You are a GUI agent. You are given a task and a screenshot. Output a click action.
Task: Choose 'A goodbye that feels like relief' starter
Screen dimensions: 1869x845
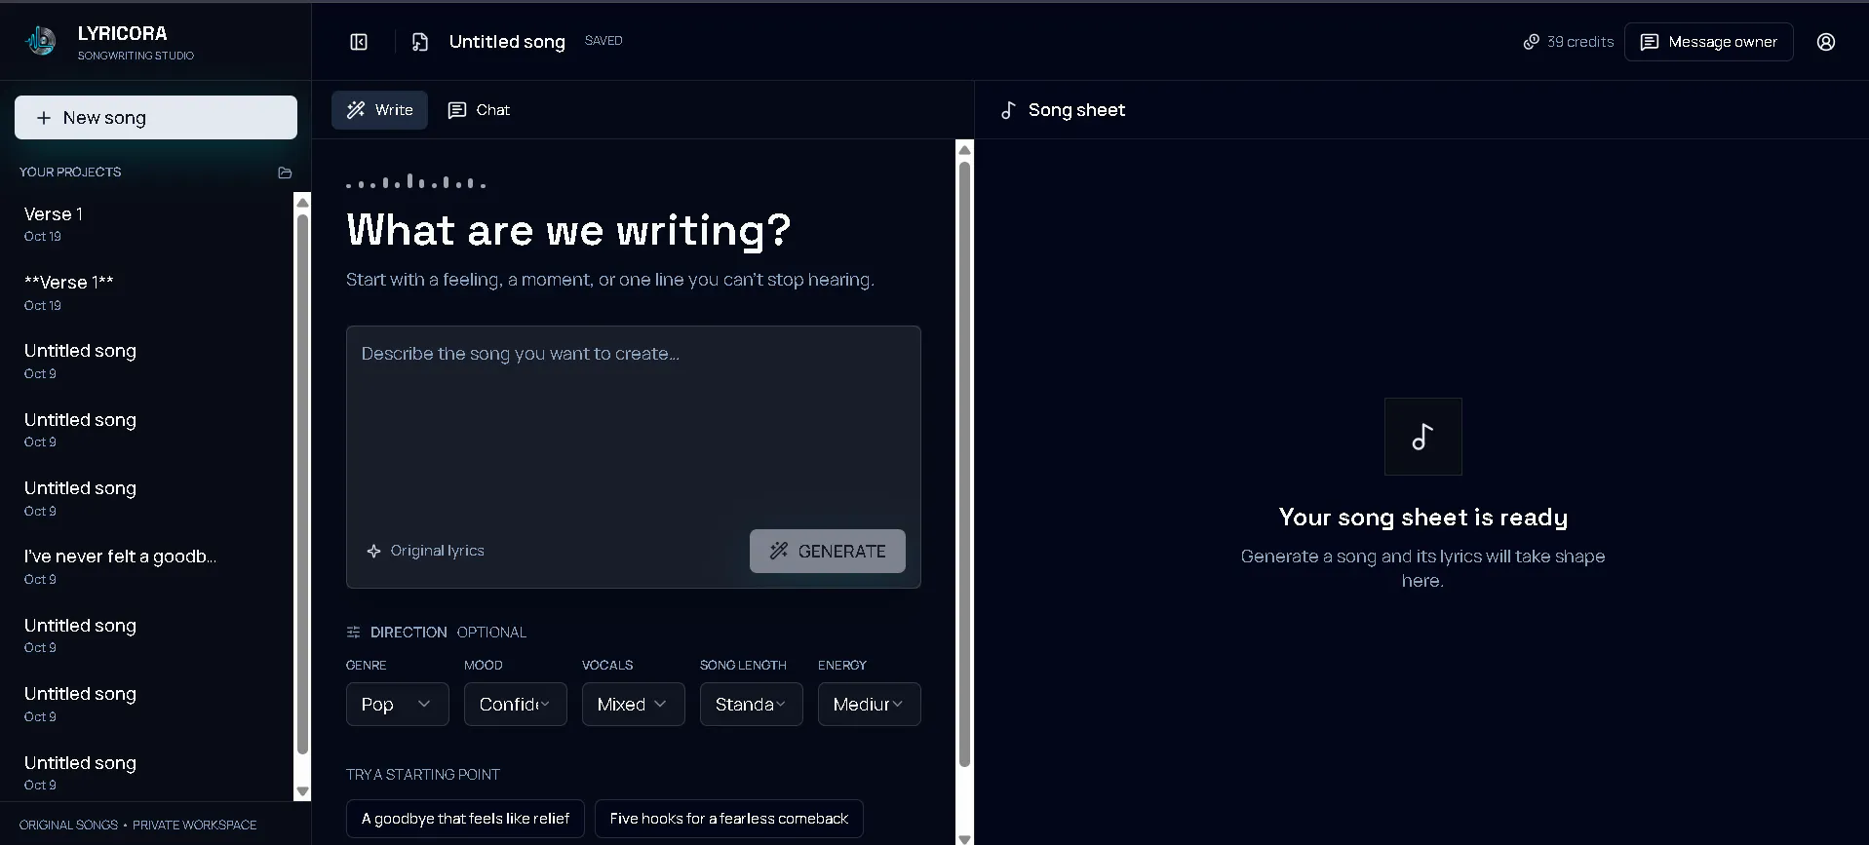click(x=465, y=819)
